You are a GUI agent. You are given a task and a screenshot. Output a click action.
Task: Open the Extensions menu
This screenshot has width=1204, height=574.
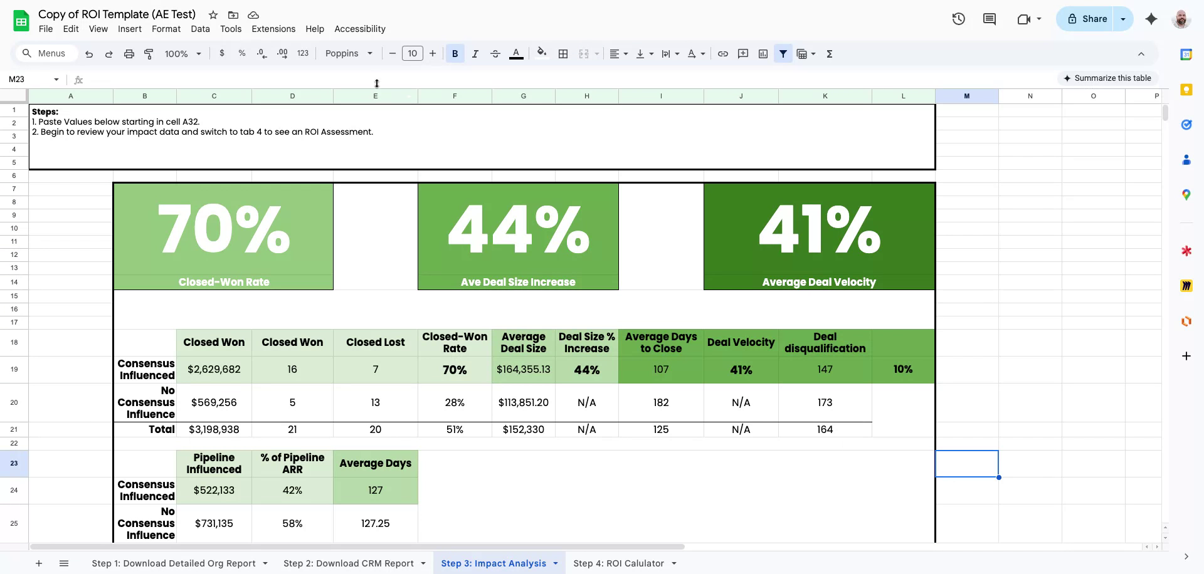(x=273, y=29)
